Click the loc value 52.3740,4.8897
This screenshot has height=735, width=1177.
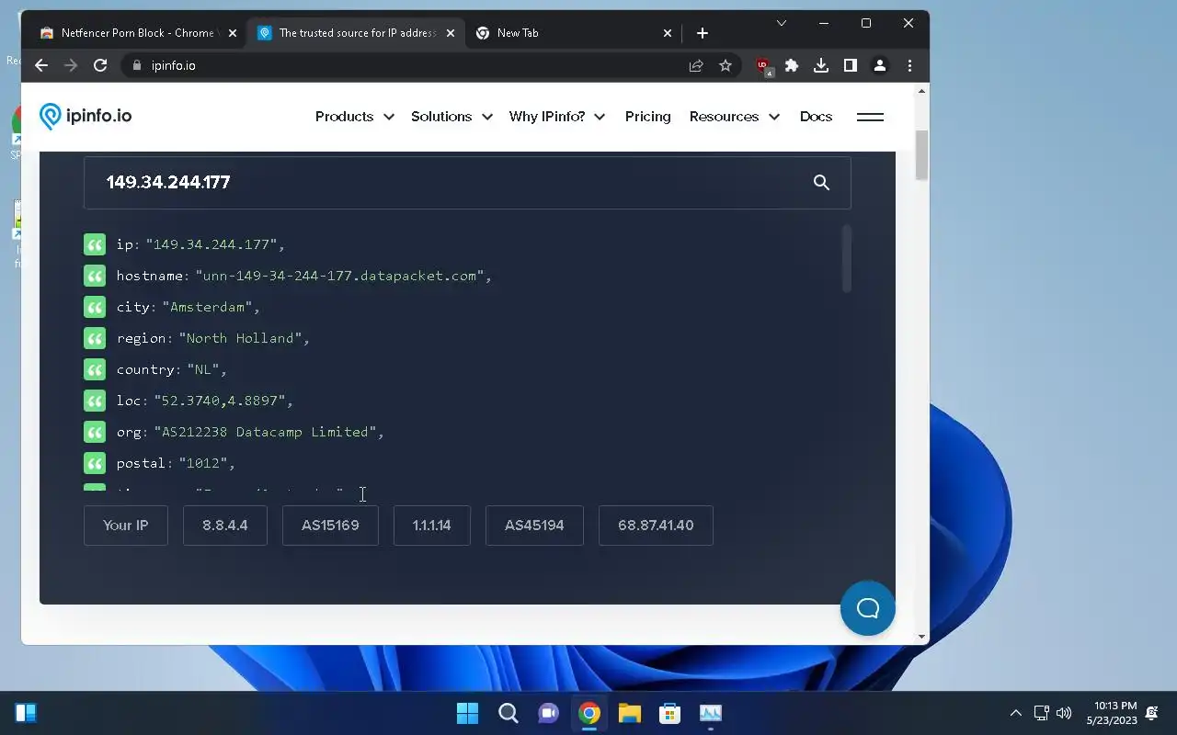pos(223,401)
